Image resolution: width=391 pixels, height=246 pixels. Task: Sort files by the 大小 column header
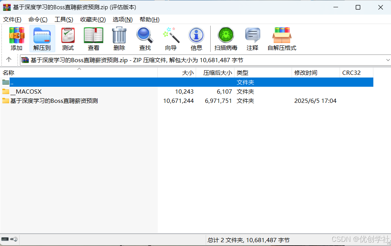(x=188, y=73)
